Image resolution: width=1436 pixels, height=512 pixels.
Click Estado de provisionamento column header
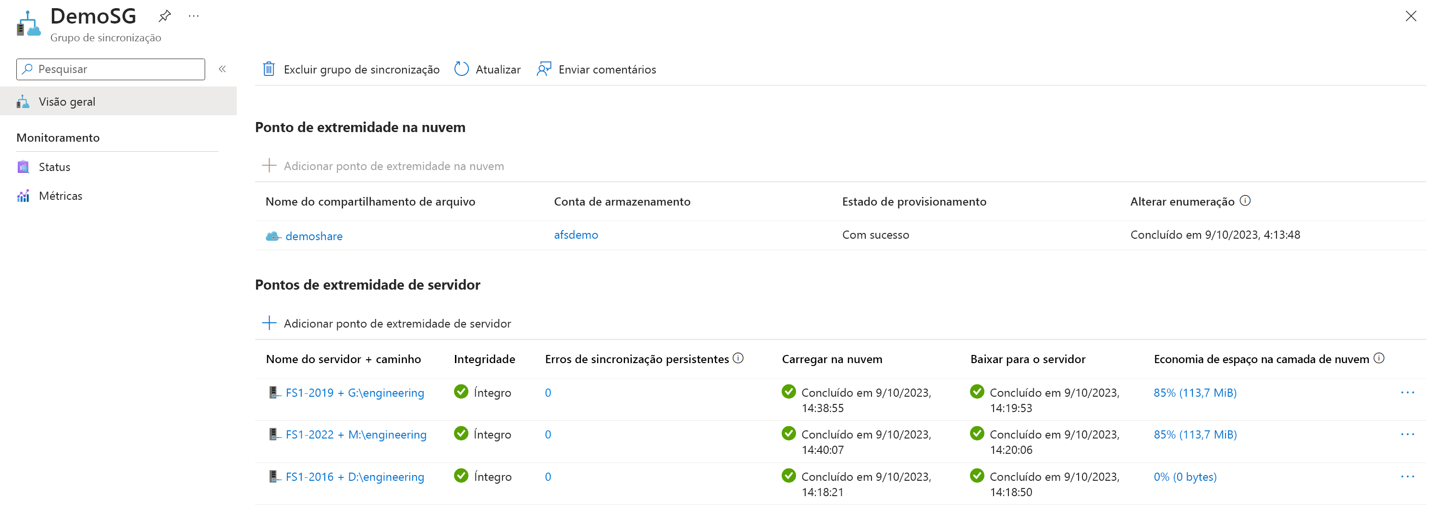pos(914,201)
